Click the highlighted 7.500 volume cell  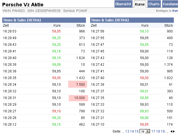(x=78, y=84)
